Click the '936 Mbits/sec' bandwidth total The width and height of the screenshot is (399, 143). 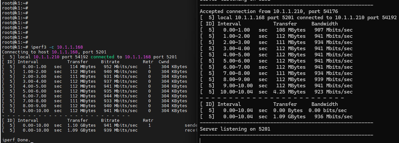[x=334, y=116]
